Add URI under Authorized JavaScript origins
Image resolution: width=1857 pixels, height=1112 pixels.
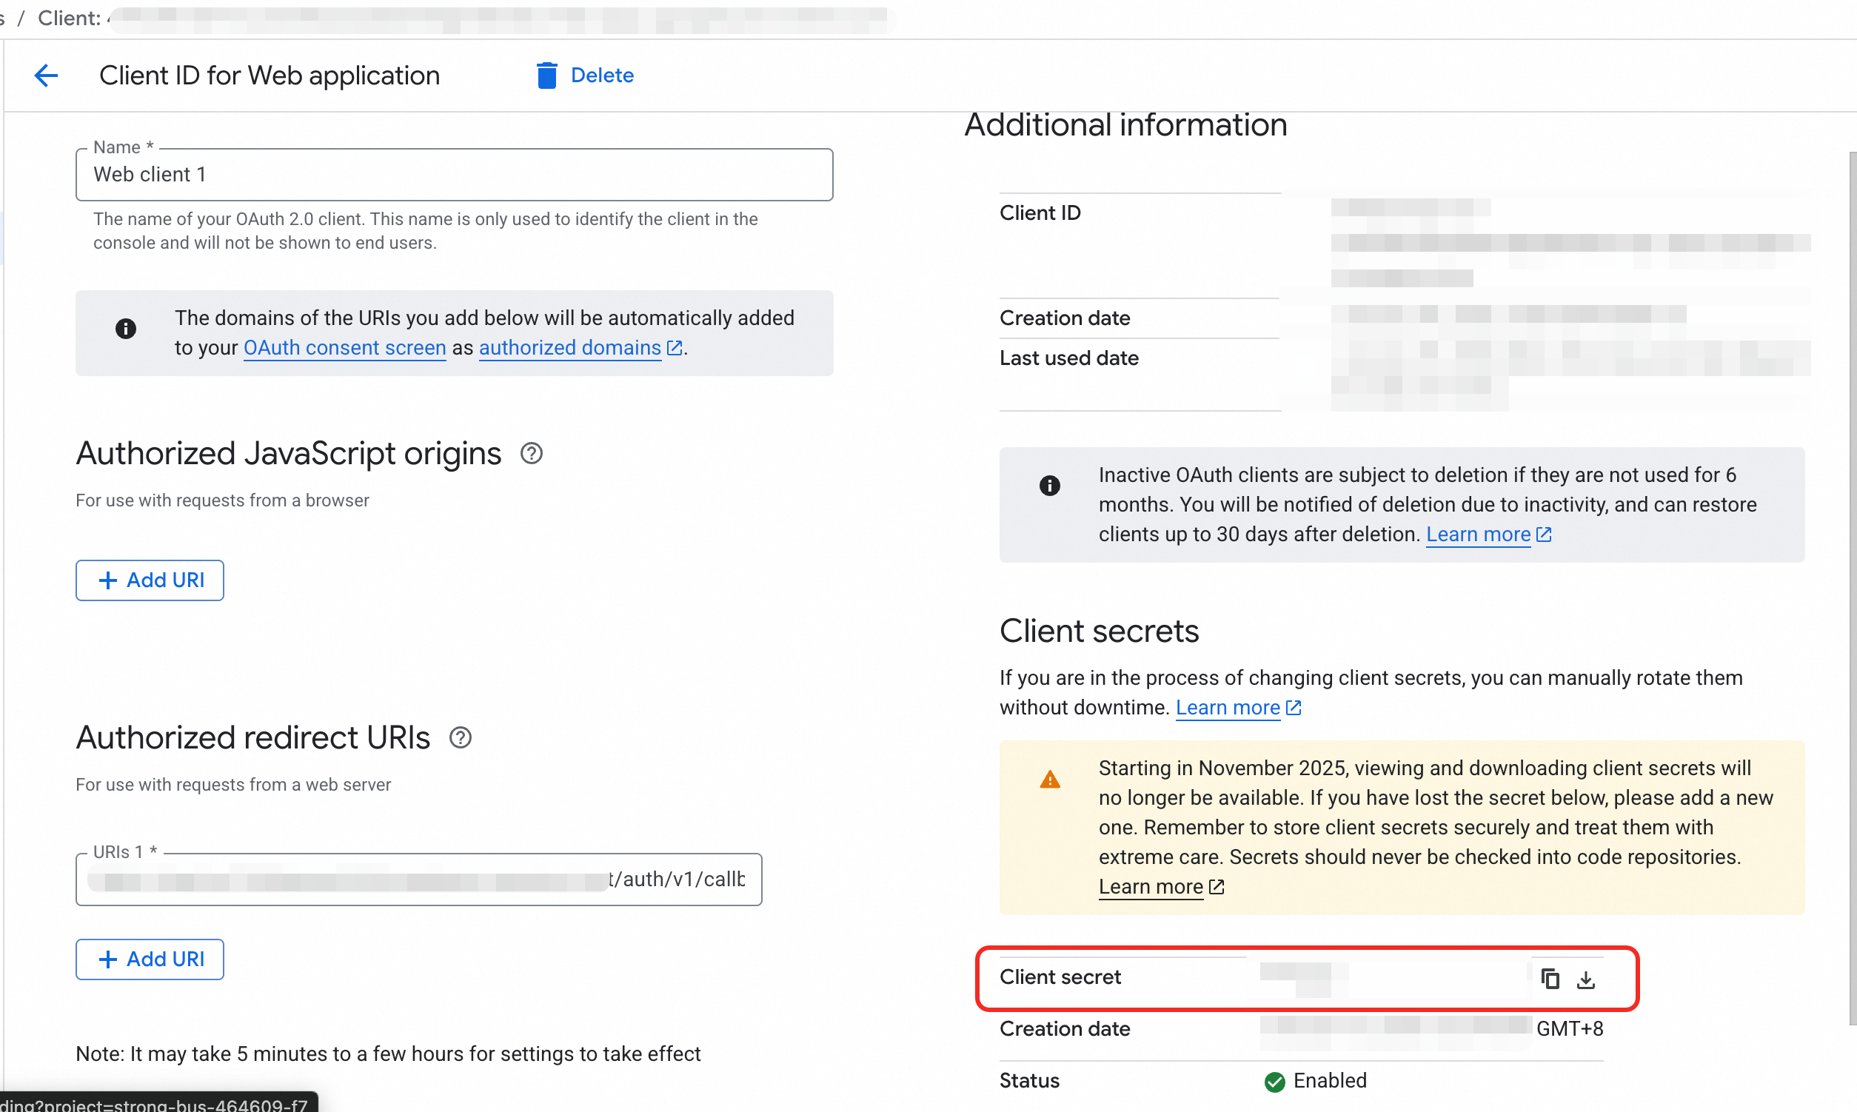(x=149, y=580)
